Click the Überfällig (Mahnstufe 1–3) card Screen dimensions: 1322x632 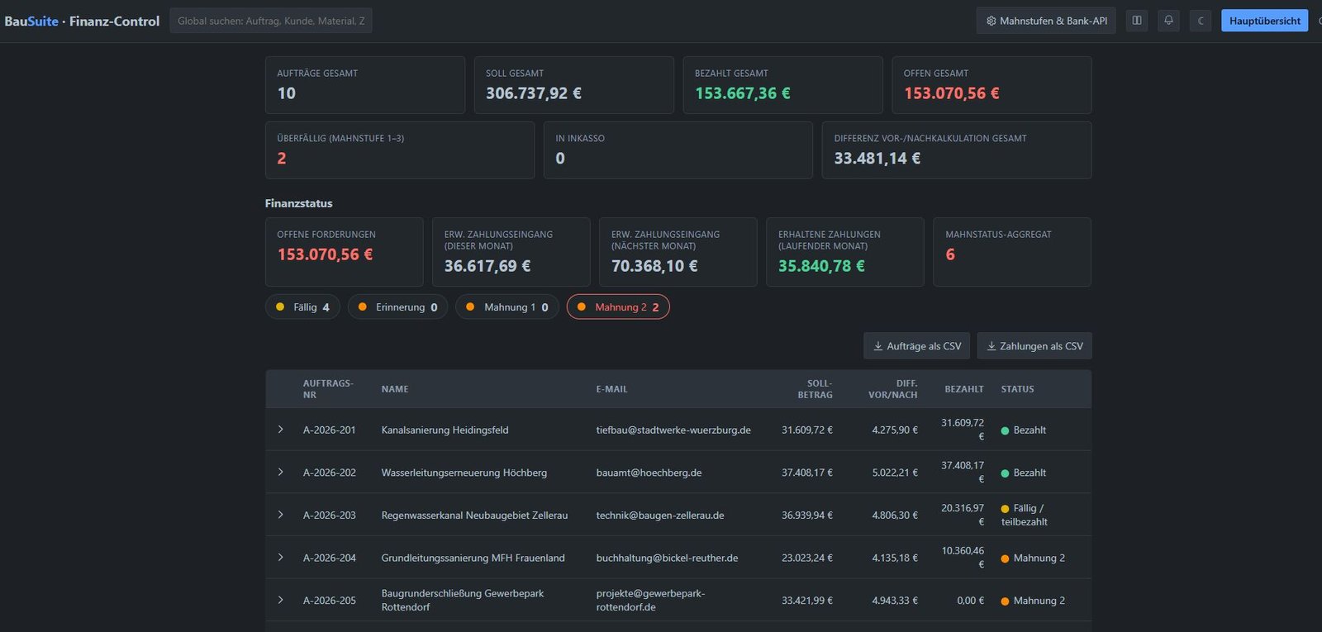click(400, 150)
